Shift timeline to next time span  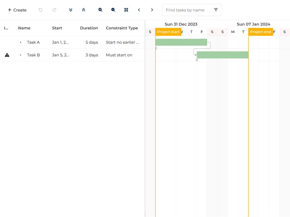tap(152, 10)
